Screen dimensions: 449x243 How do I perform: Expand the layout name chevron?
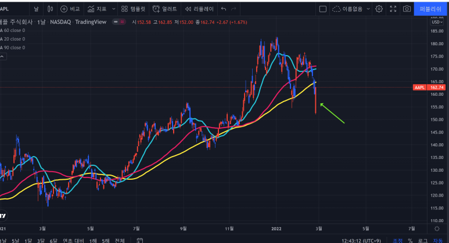[368, 9]
